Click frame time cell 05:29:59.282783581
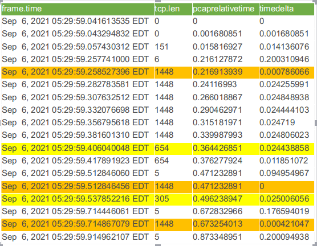This screenshot has width=317, height=246. coord(78,84)
